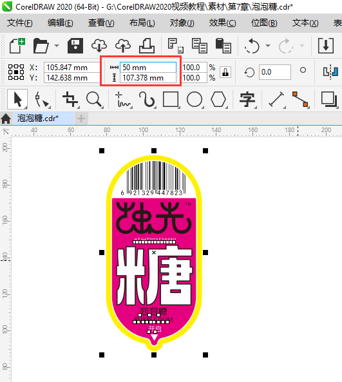Click the plus button to add new document
Image resolution: width=342 pixels, height=382 pixels.
81,119
